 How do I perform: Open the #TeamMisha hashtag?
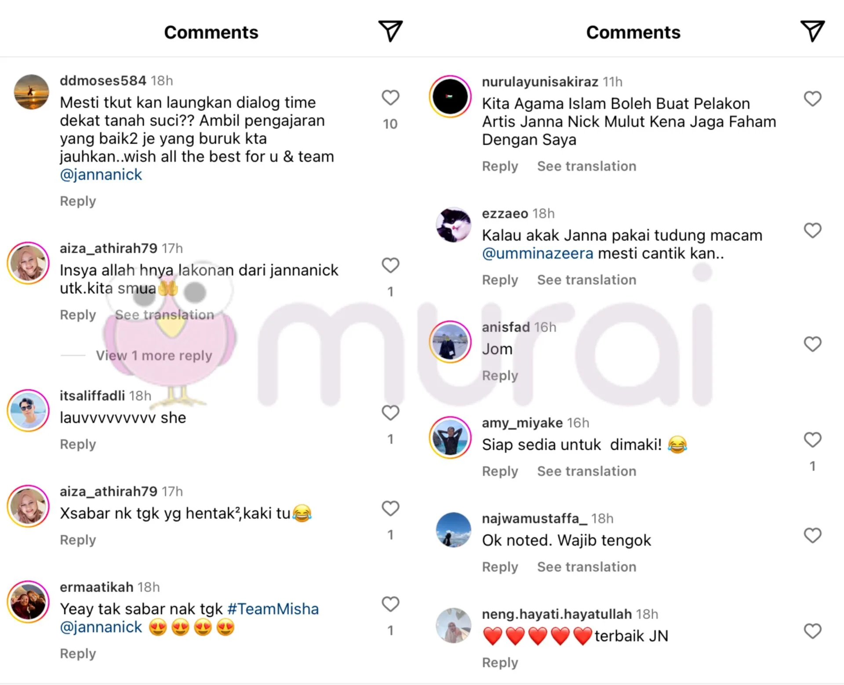pyautogui.click(x=273, y=609)
